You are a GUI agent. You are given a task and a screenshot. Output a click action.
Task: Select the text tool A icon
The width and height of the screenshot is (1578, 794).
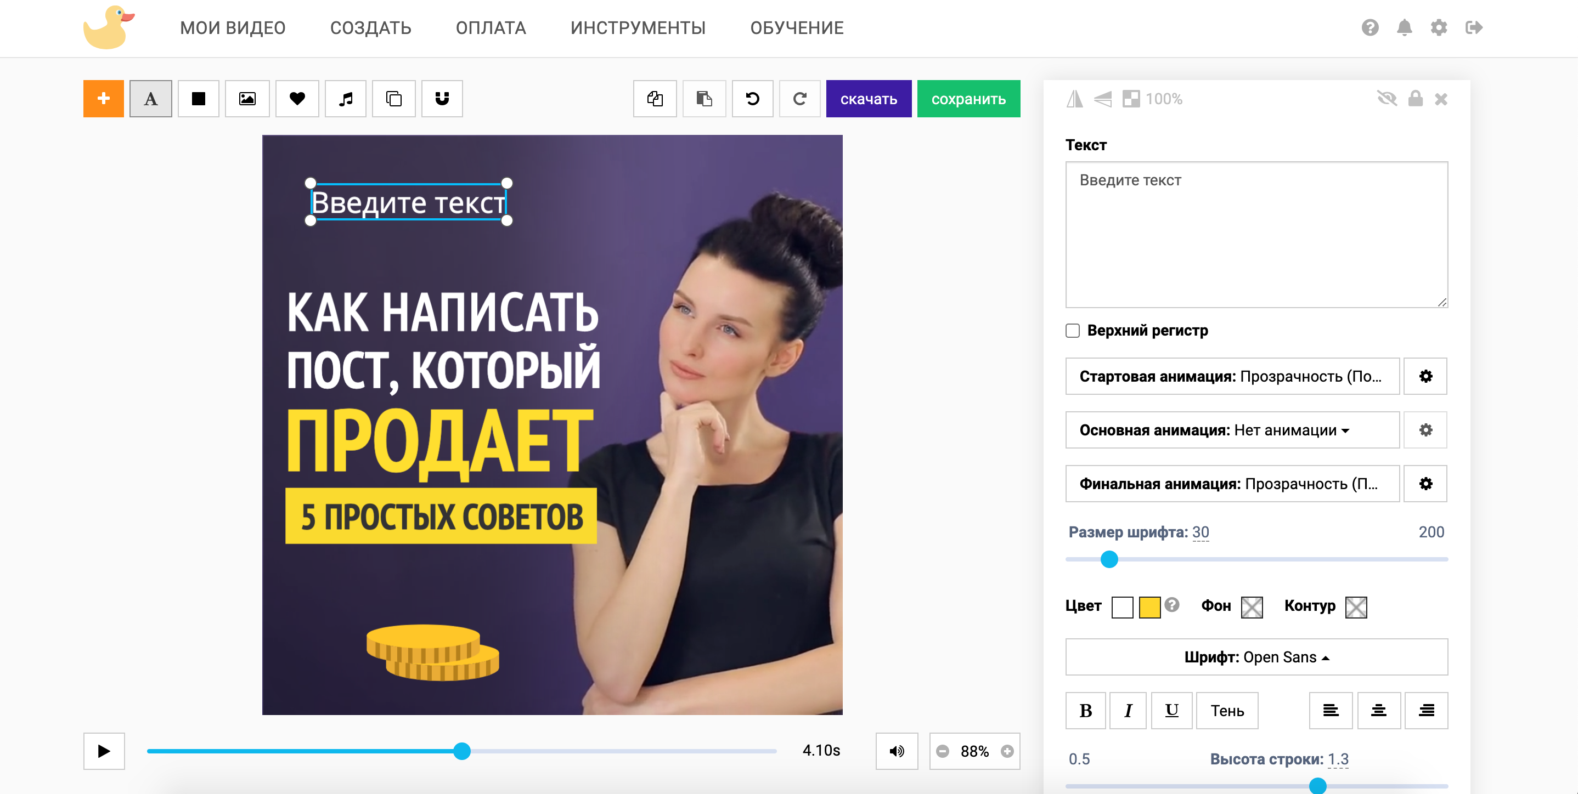pyautogui.click(x=151, y=99)
